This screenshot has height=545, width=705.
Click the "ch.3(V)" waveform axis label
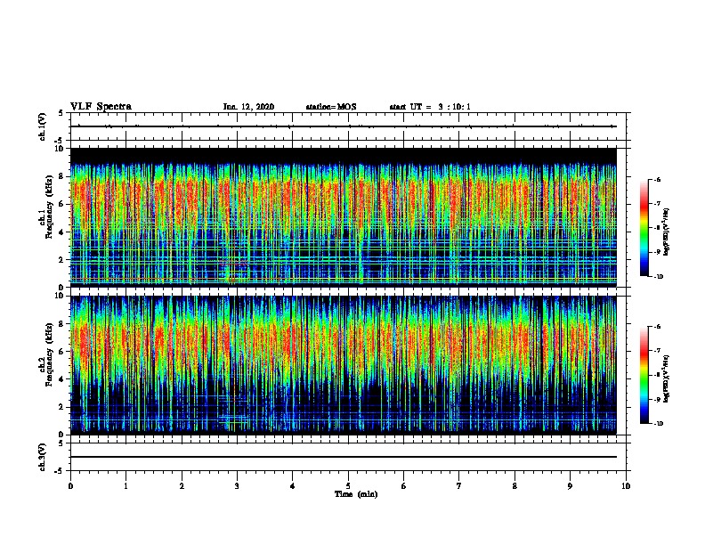tap(43, 457)
